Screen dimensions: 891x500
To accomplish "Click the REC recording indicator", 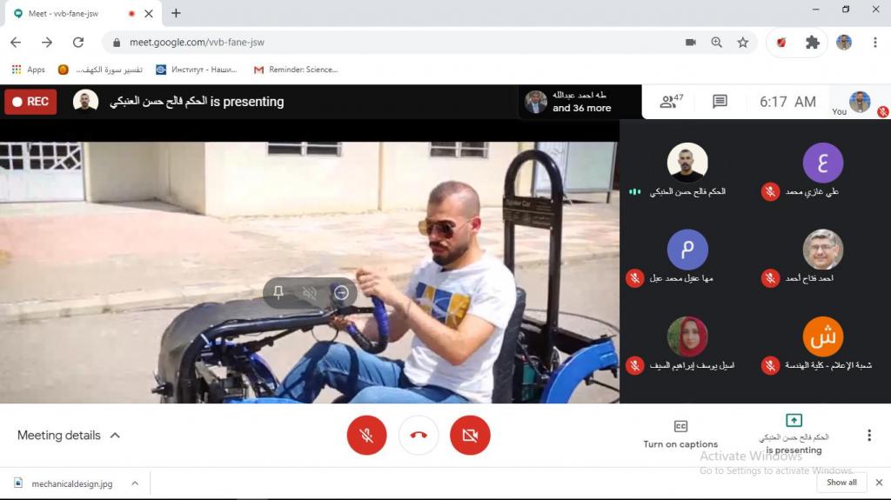I will click(30, 102).
